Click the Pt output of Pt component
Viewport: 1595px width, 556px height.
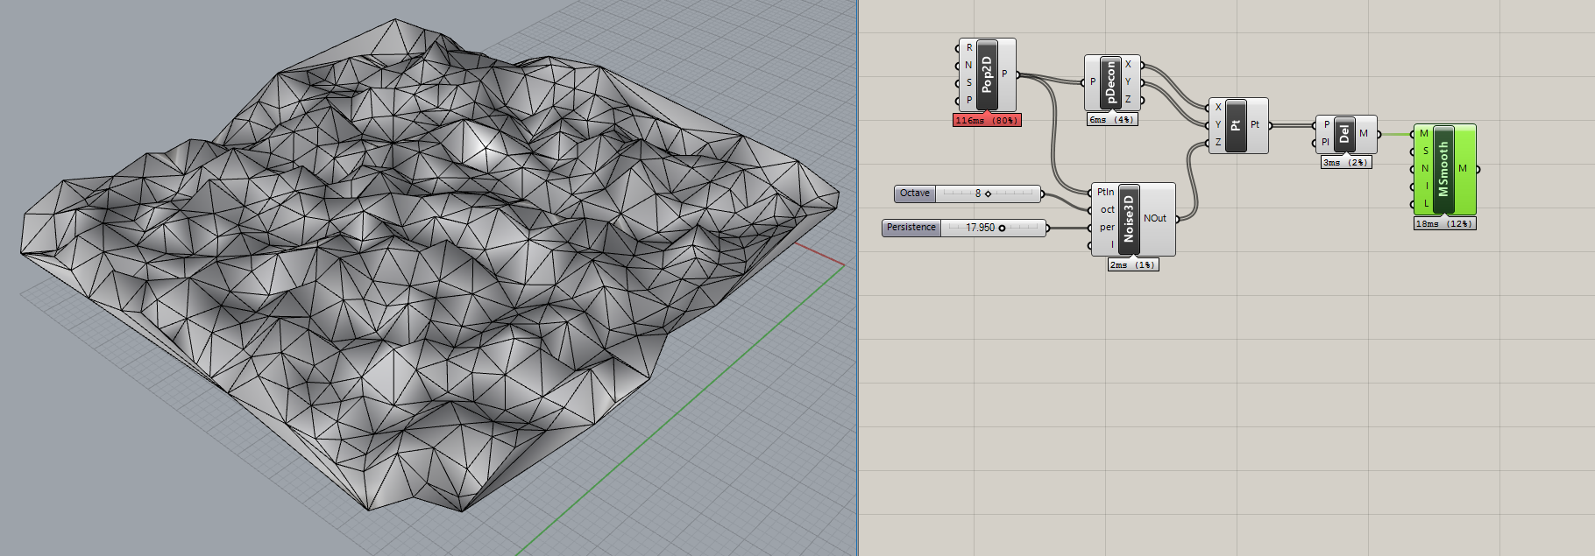[1255, 125]
